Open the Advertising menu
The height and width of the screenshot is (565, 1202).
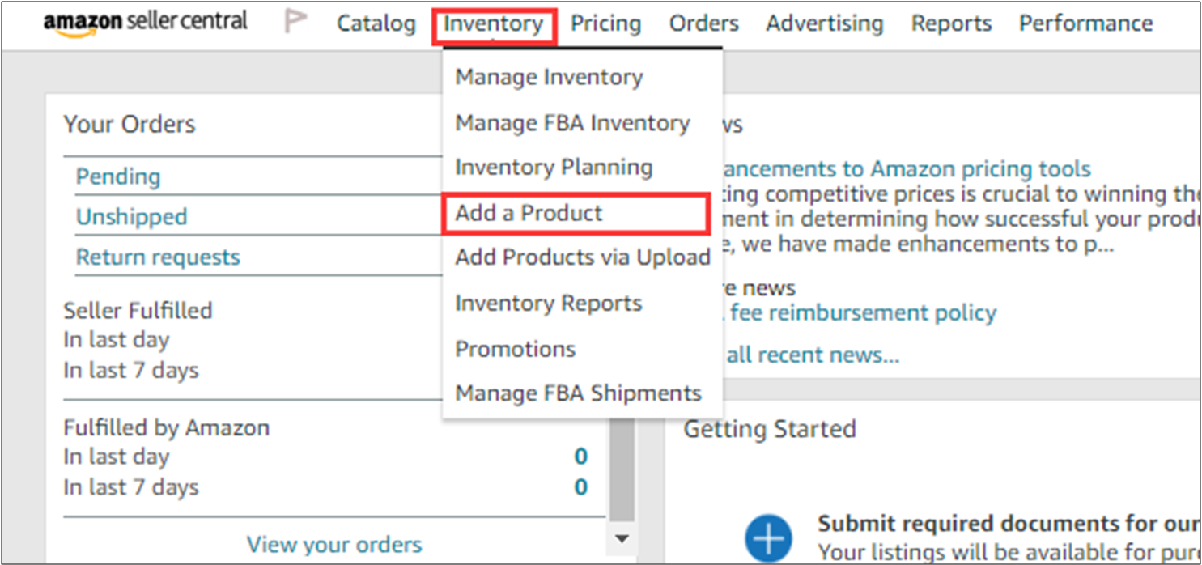pyautogui.click(x=824, y=24)
